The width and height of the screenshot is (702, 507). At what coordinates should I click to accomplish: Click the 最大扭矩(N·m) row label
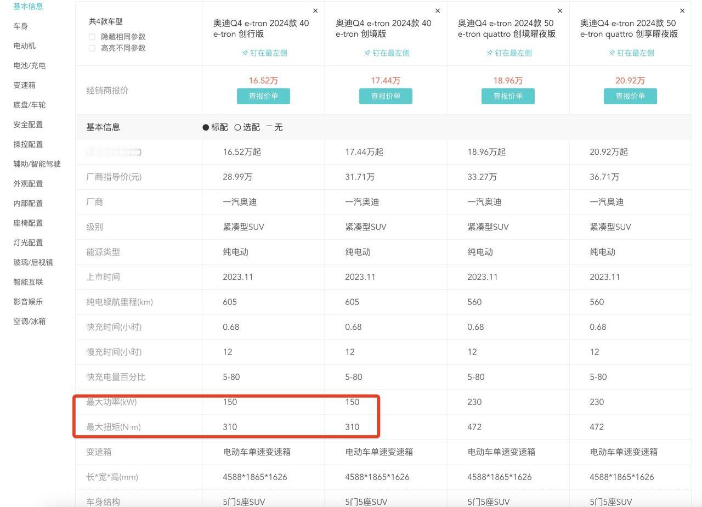(x=114, y=427)
